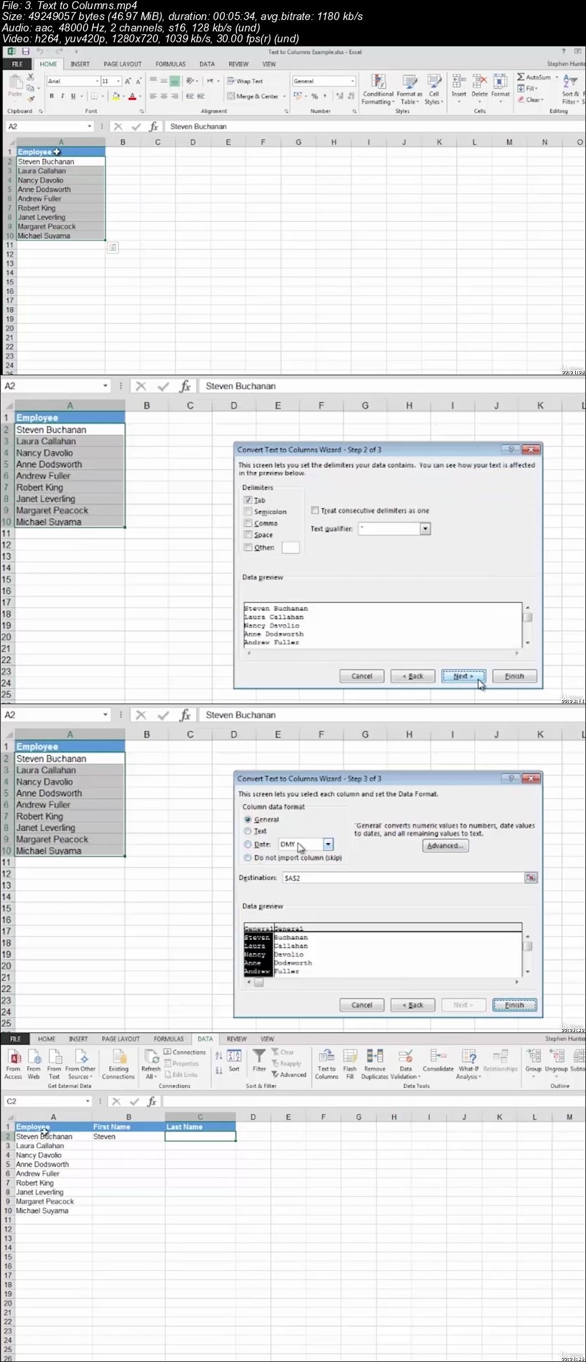Image resolution: width=586 pixels, height=1362 pixels.
Task: Click the Save icon in title bar
Action: click(x=25, y=51)
